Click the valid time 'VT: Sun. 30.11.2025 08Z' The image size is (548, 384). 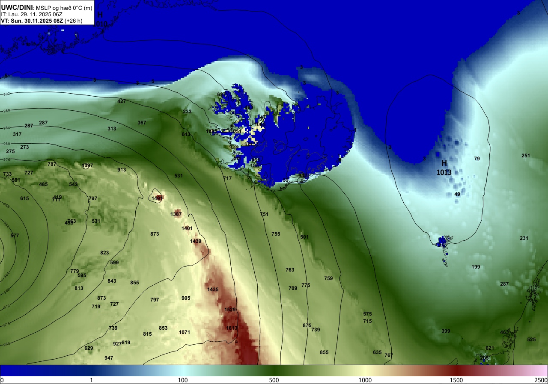tap(32, 21)
